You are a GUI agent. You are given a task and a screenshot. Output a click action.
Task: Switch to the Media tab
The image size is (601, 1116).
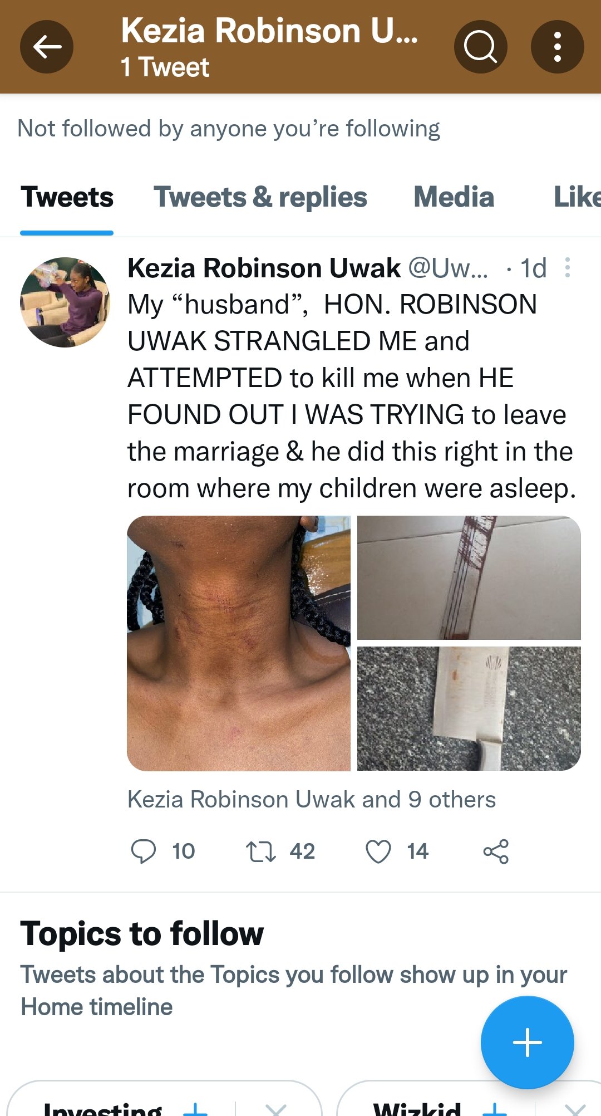pyautogui.click(x=454, y=197)
